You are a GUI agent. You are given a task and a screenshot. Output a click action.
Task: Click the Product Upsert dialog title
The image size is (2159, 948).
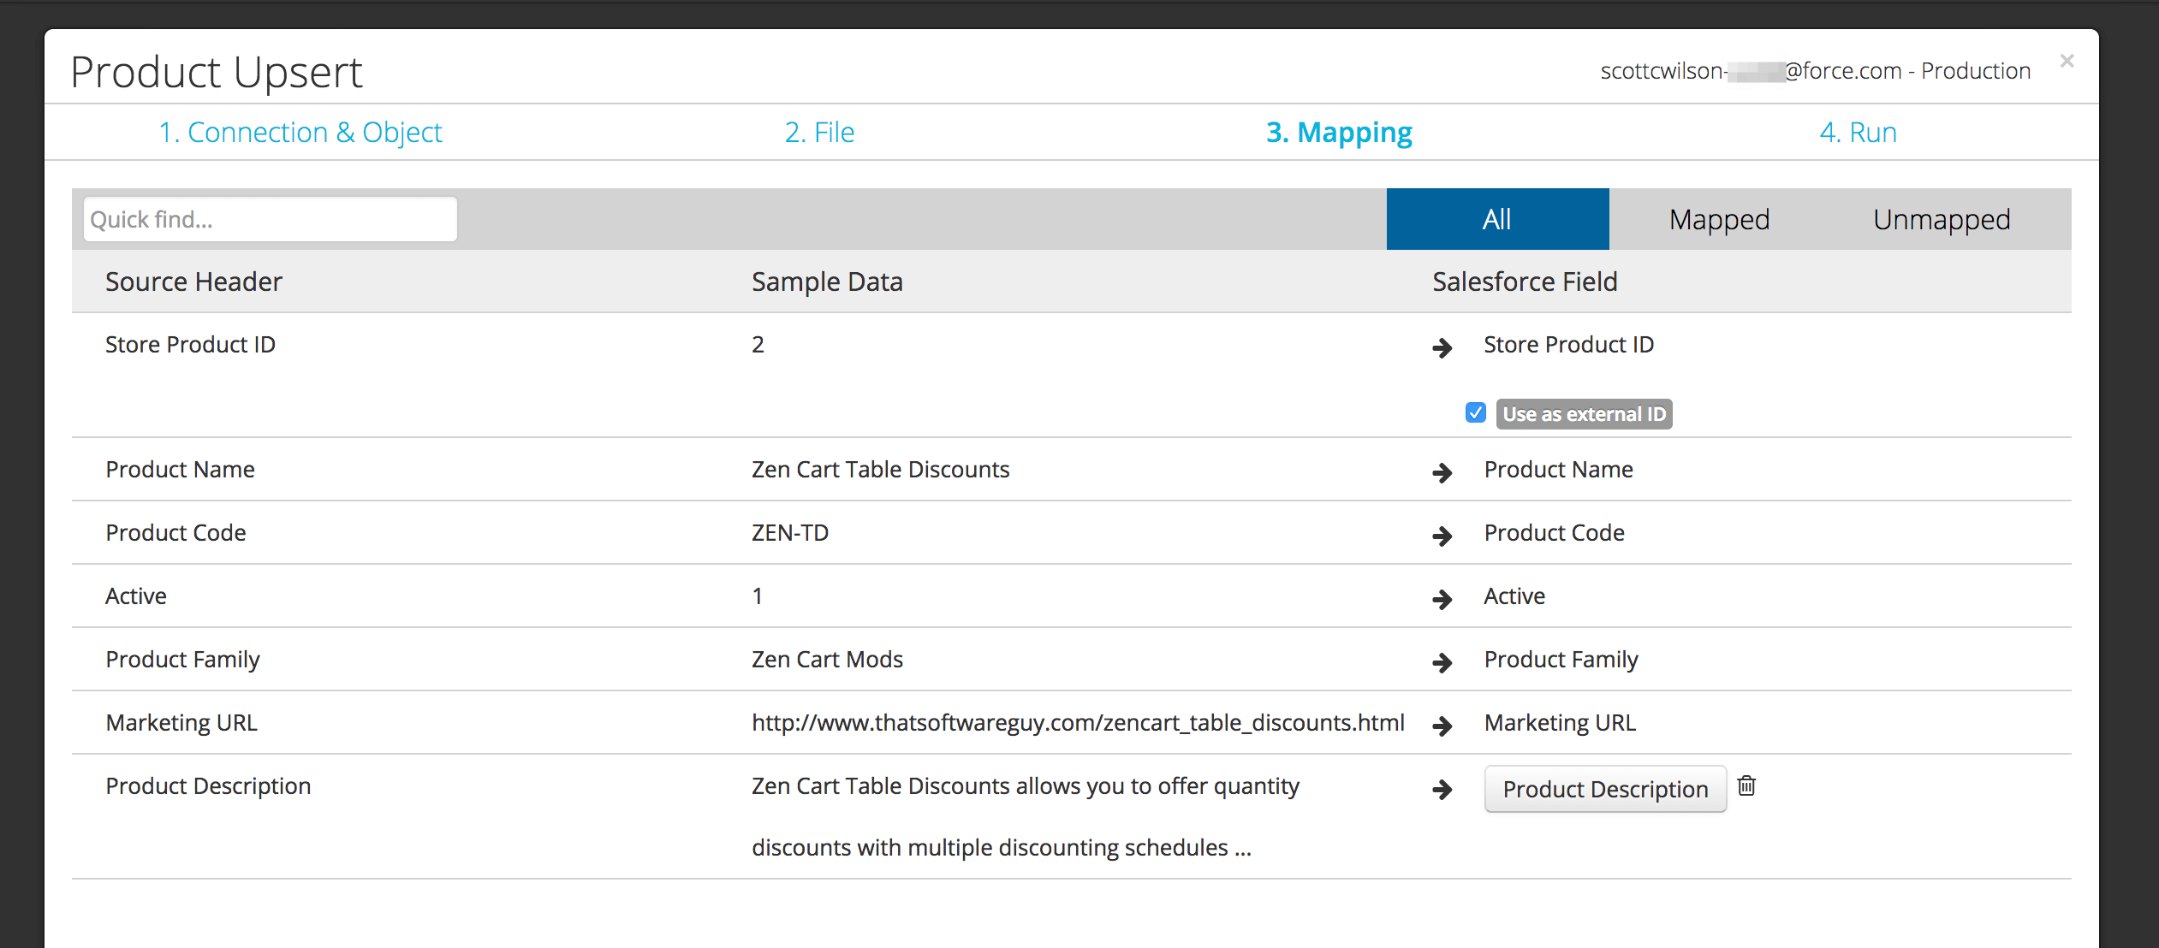(217, 72)
